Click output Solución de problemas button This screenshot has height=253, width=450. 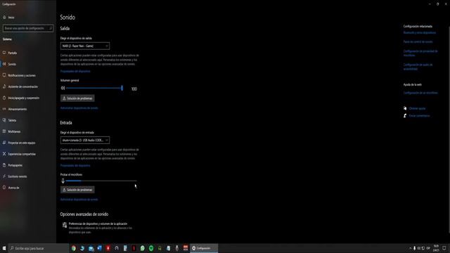pyautogui.click(x=77, y=98)
